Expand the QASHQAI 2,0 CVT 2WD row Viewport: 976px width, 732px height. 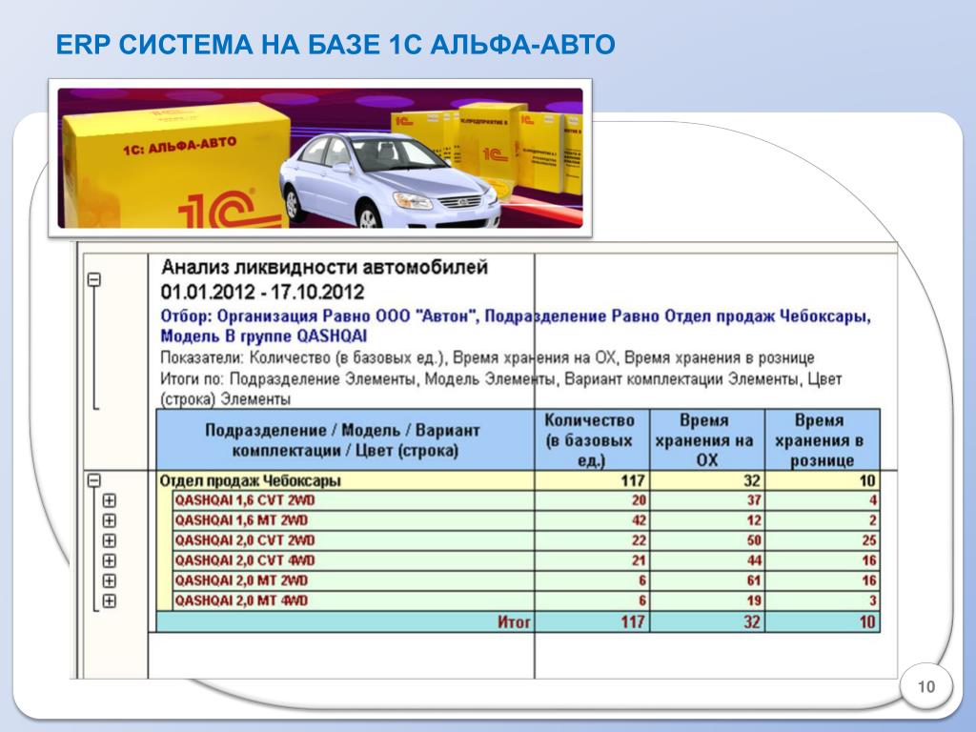[109, 540]
